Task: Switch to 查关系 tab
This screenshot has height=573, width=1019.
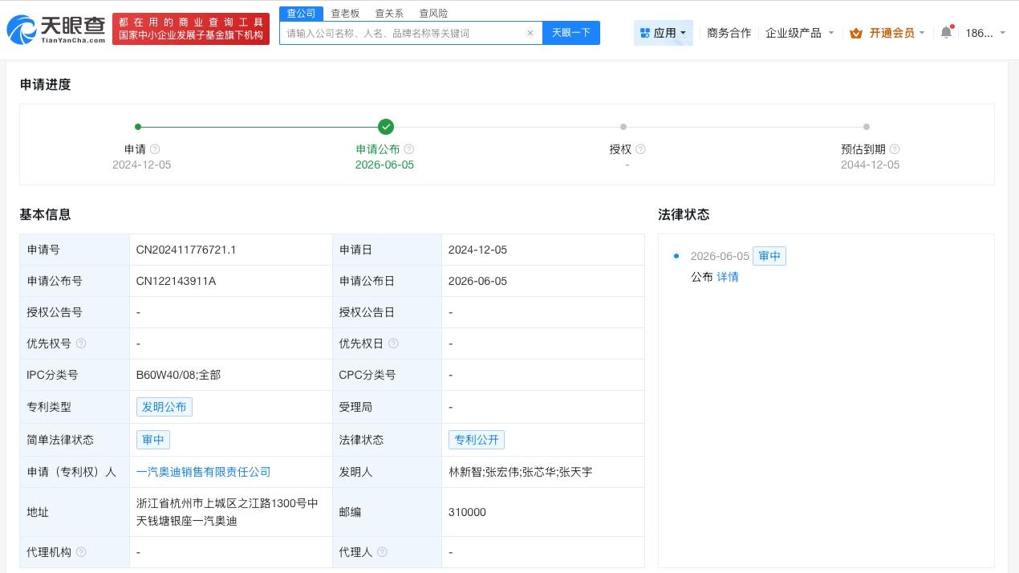Action: coord(390,14)
